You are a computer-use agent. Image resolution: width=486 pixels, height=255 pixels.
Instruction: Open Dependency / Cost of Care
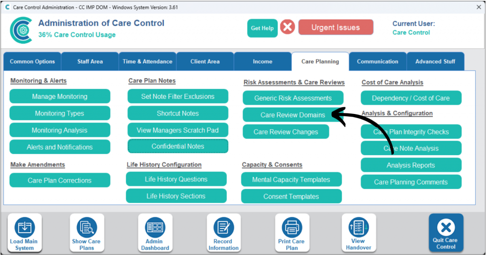click(411, 98)
